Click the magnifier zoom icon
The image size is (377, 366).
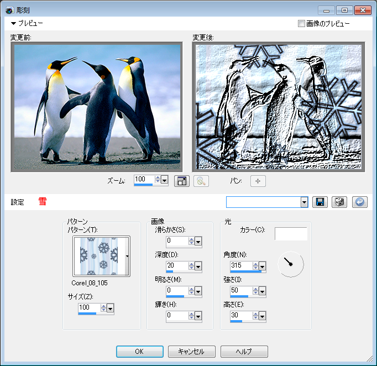(201, 181)
